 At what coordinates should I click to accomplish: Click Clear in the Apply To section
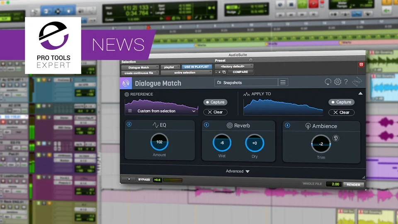(341, 112)
